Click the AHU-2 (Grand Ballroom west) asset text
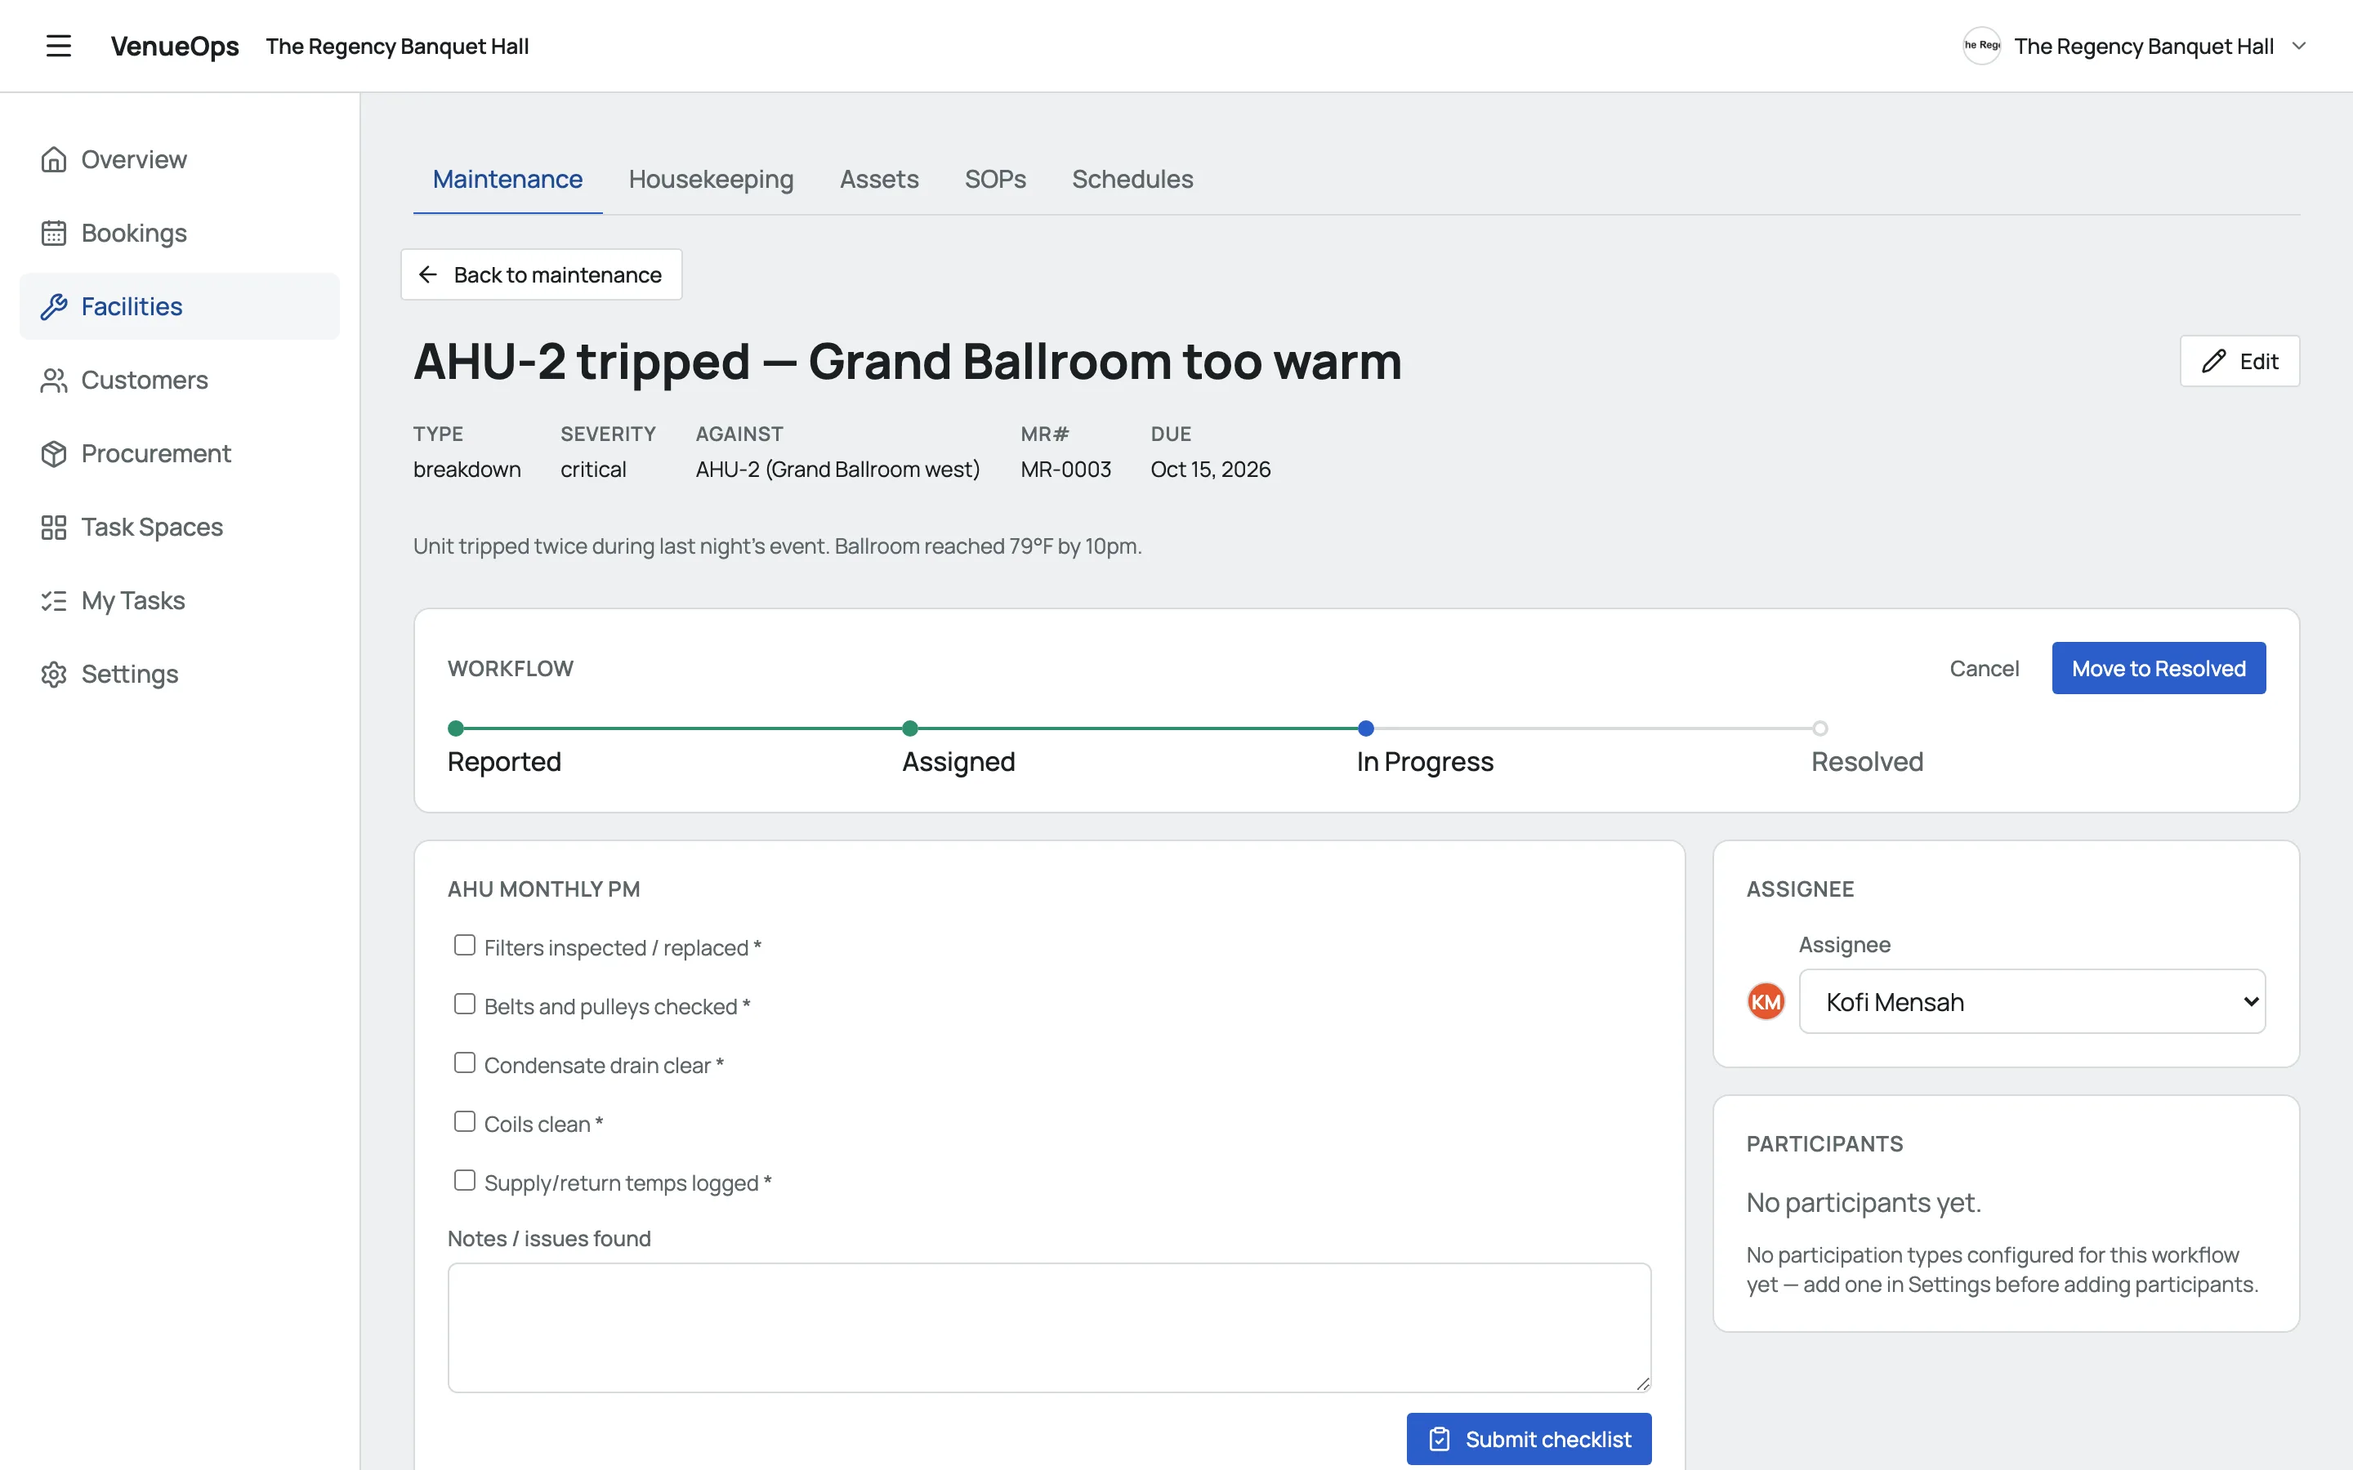 coord(838,470)
